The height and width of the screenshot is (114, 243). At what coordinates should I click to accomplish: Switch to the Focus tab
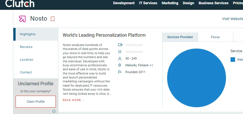point(216,37)
